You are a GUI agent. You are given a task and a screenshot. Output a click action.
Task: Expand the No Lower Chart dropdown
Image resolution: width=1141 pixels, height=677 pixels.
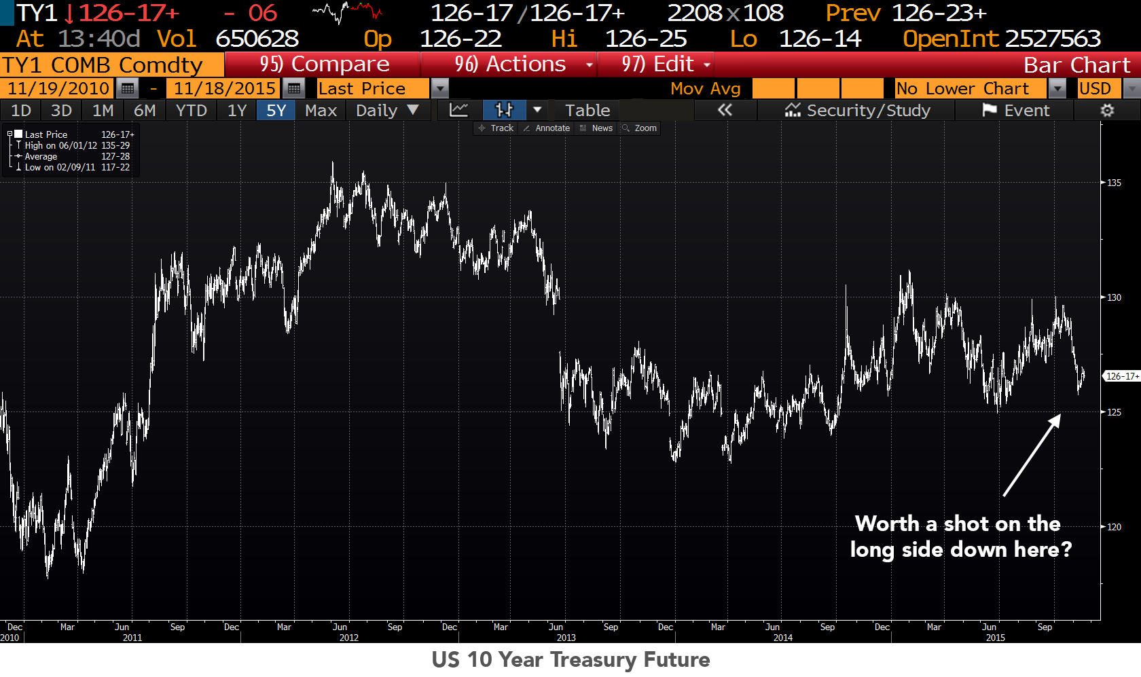point(1057,88)
